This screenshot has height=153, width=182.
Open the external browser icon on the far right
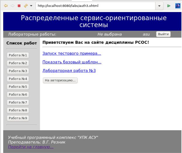(x=178, y=6)
